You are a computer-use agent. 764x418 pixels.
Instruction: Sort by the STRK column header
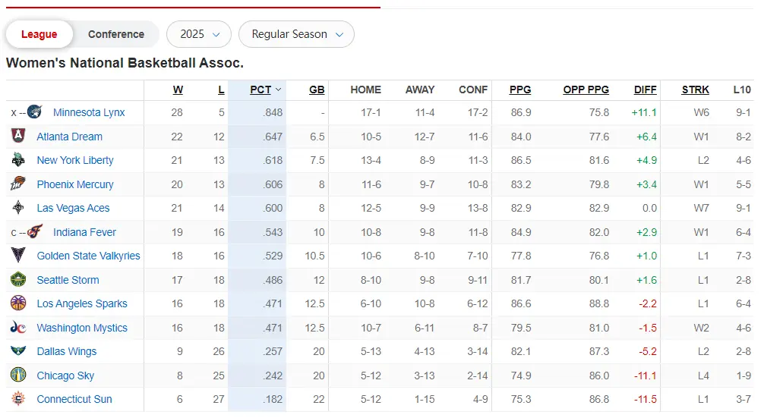(x=695, y=90)
